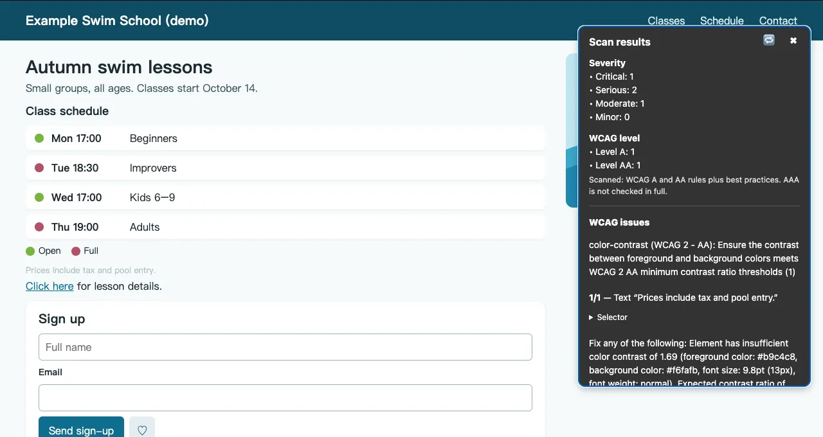Open the Contact nav link
Viewport: 823px width, 437px height.
point(778,21)
